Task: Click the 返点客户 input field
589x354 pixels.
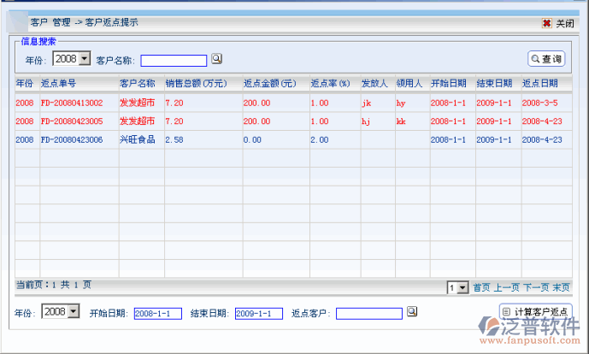Action: (x=368, y=313)
